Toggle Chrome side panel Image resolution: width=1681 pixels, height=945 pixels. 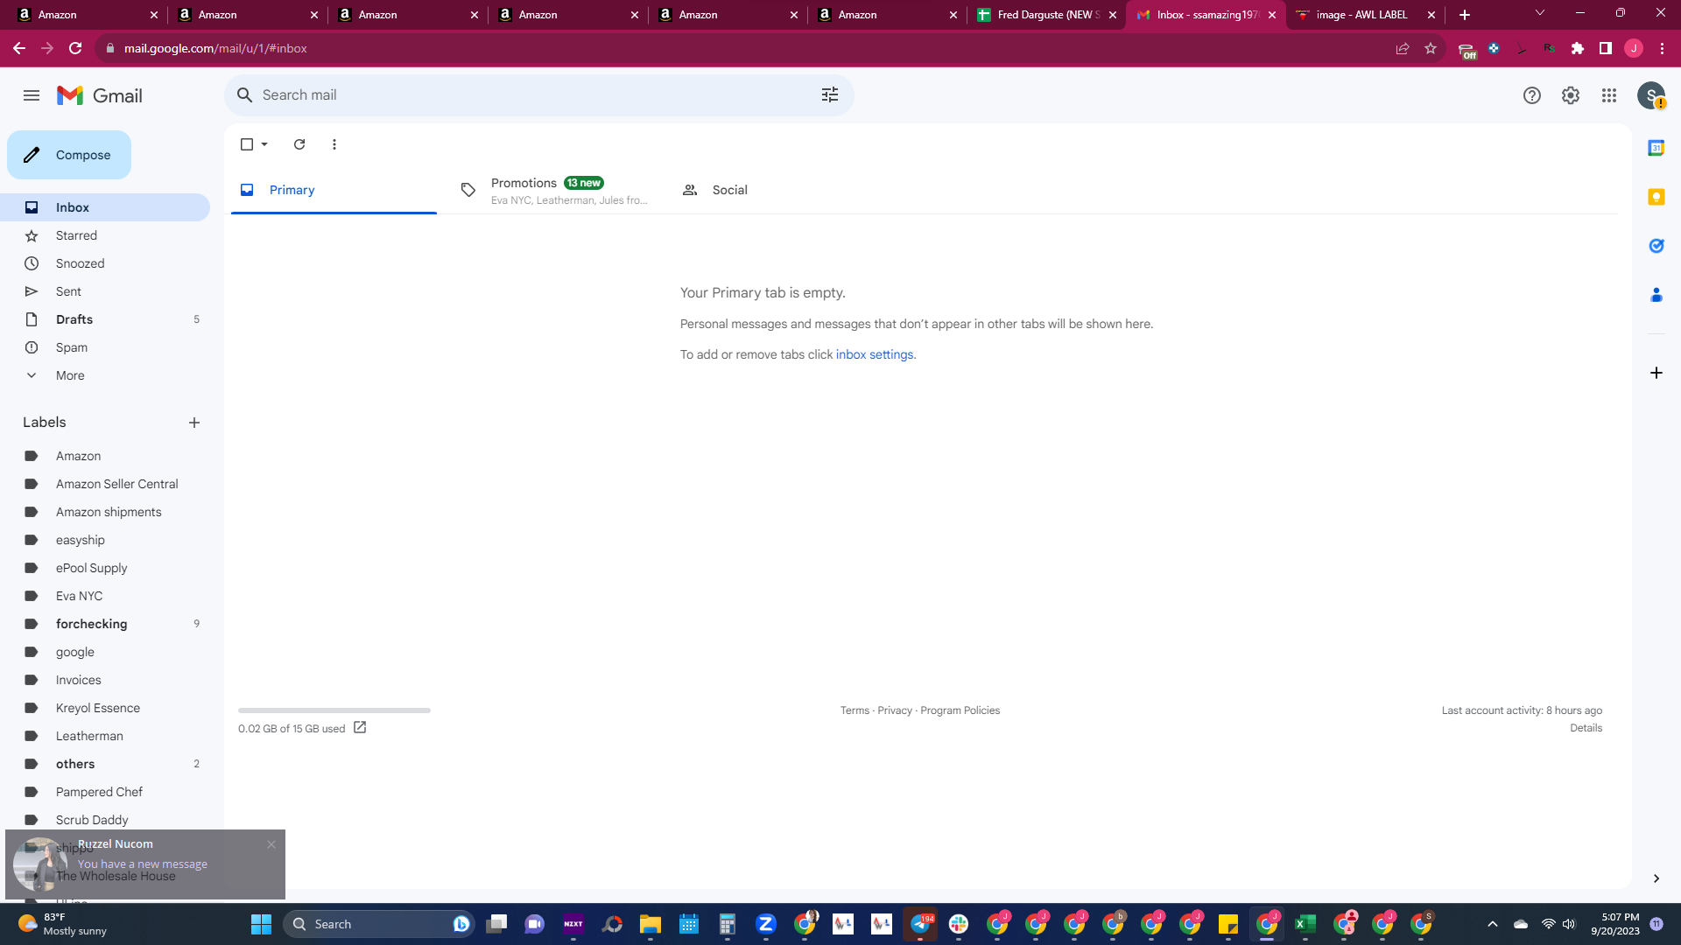coord(1606,48)
